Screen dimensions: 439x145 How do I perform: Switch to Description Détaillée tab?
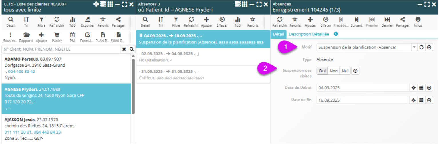click(x=309, y=34)
